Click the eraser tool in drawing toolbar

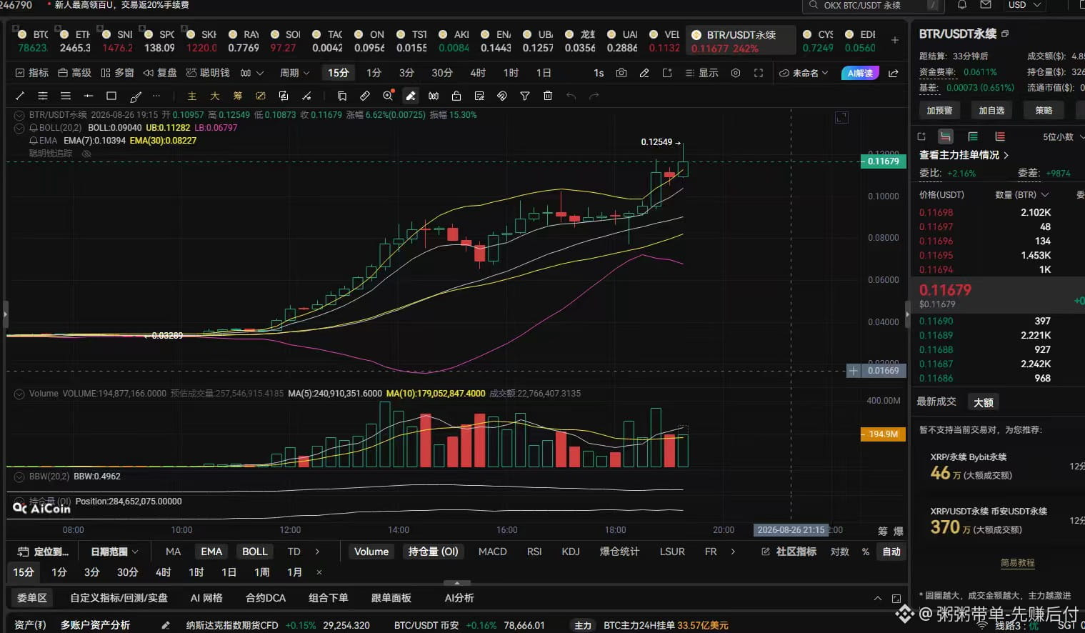(x=411, y=96)
